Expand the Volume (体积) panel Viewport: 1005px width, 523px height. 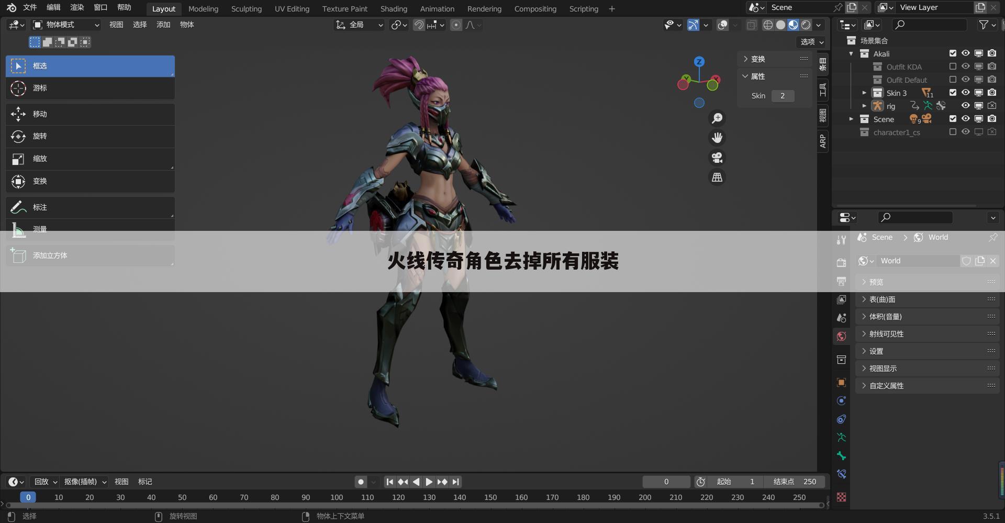[x=928, y=317]
